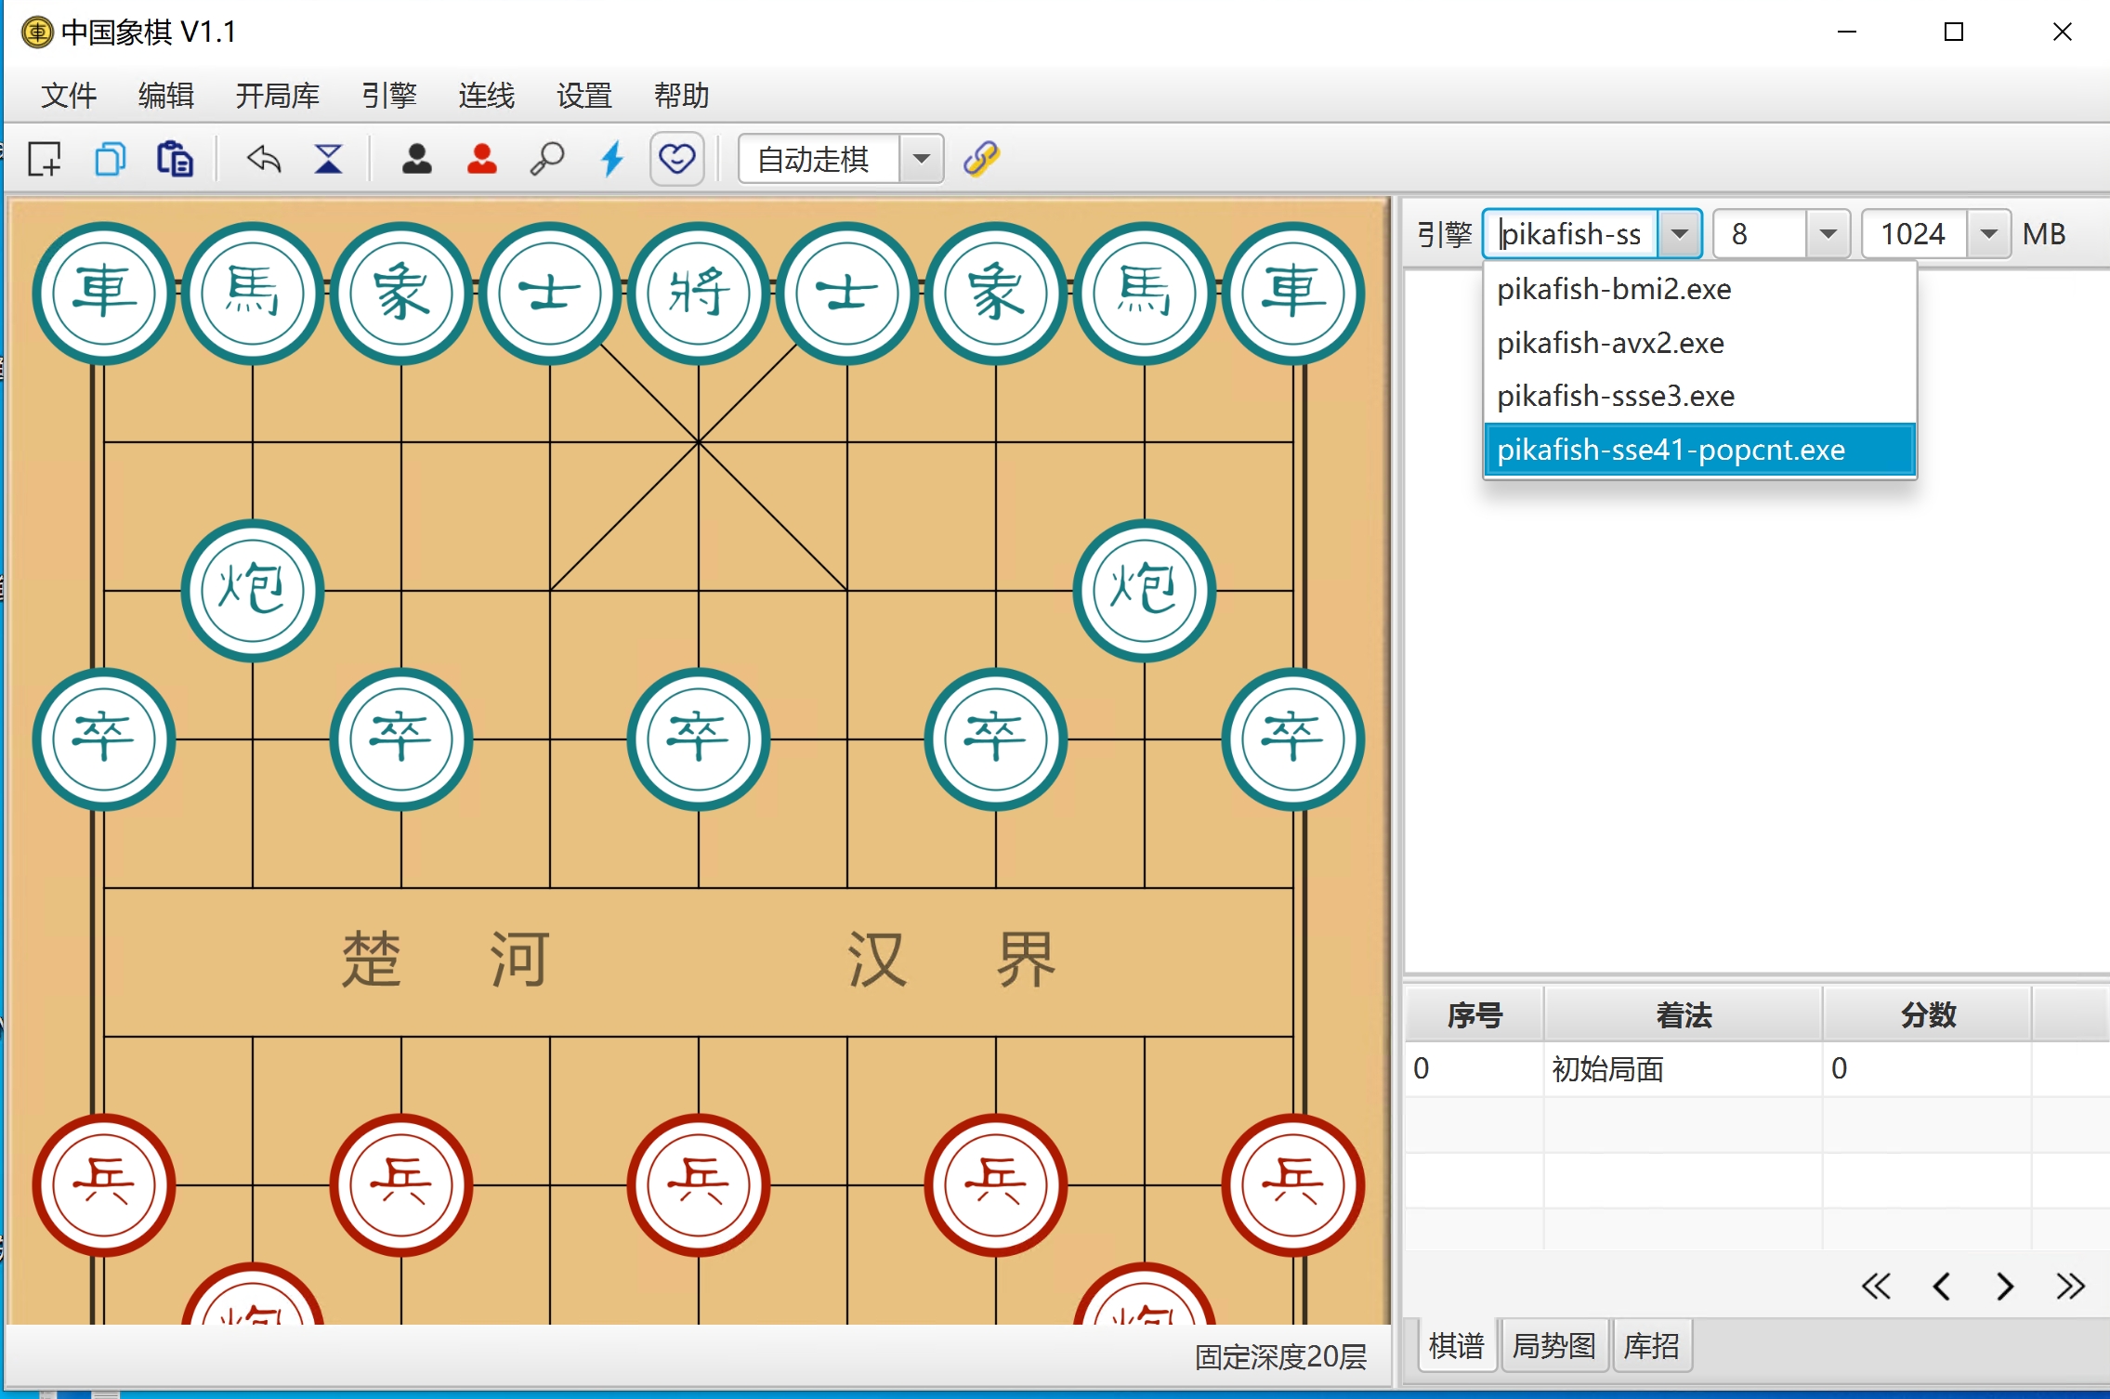Open the 自动走棋 mode dropdown

pyautogui.click(x=922, y=159)
